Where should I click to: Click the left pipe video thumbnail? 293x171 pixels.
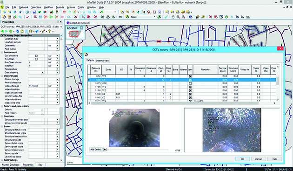pyautogui.click(x=134, y=128)
